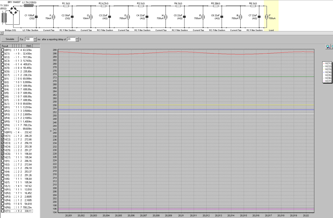Enable the I(C1) result checkbox
Screen dimensions: 333x218
tap(2, 53)
